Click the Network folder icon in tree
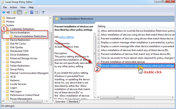The width and height of the screenshot is (176, 109). (3, 18)
